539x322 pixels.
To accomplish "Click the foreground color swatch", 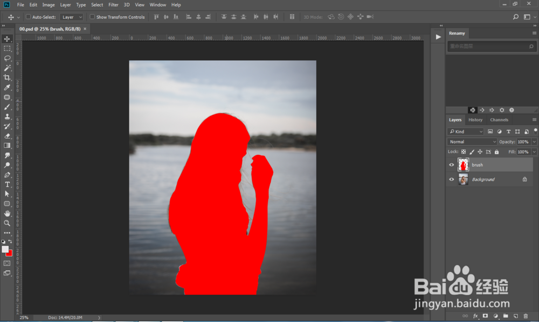I will (5, 249).
